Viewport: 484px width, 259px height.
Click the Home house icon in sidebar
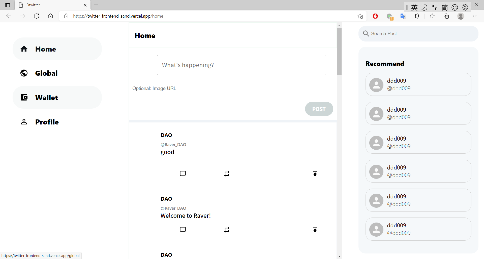pos(24,49)
